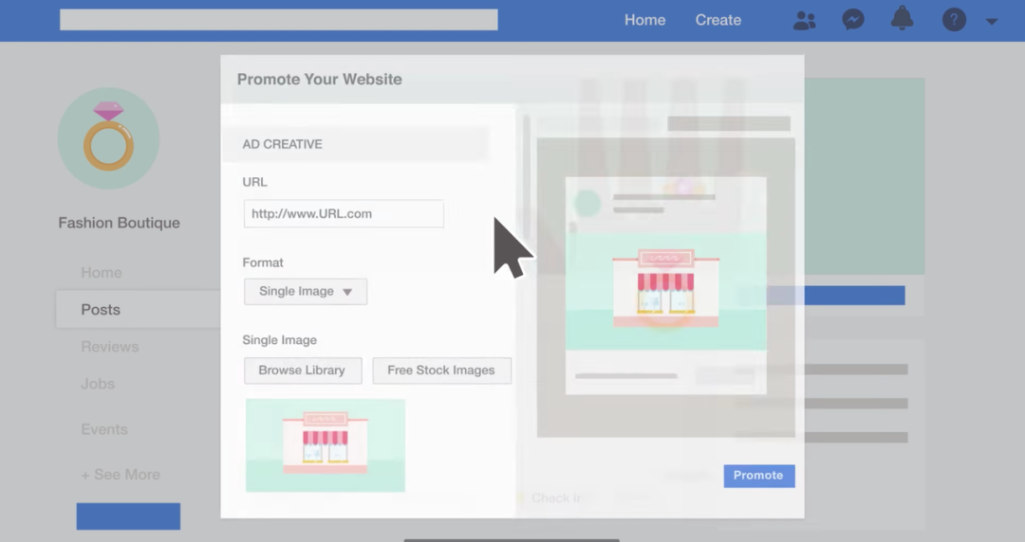Click the Promote button
The width and height of the screenshot is (1025, 542).
click(759, 476)
